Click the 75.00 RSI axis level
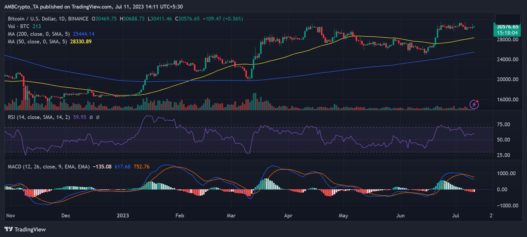This screenshot has width=527, height=237. (503, 125)
